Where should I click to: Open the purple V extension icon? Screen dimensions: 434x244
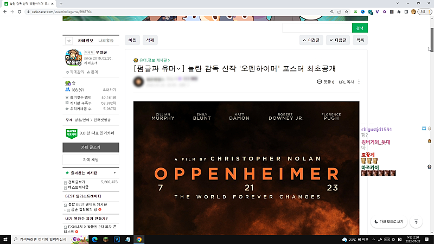click(377, 12)
